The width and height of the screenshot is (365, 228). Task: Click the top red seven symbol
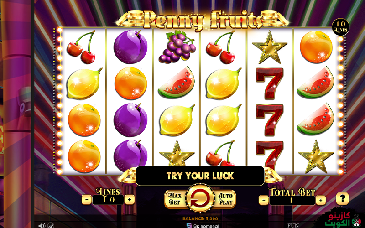270,83
